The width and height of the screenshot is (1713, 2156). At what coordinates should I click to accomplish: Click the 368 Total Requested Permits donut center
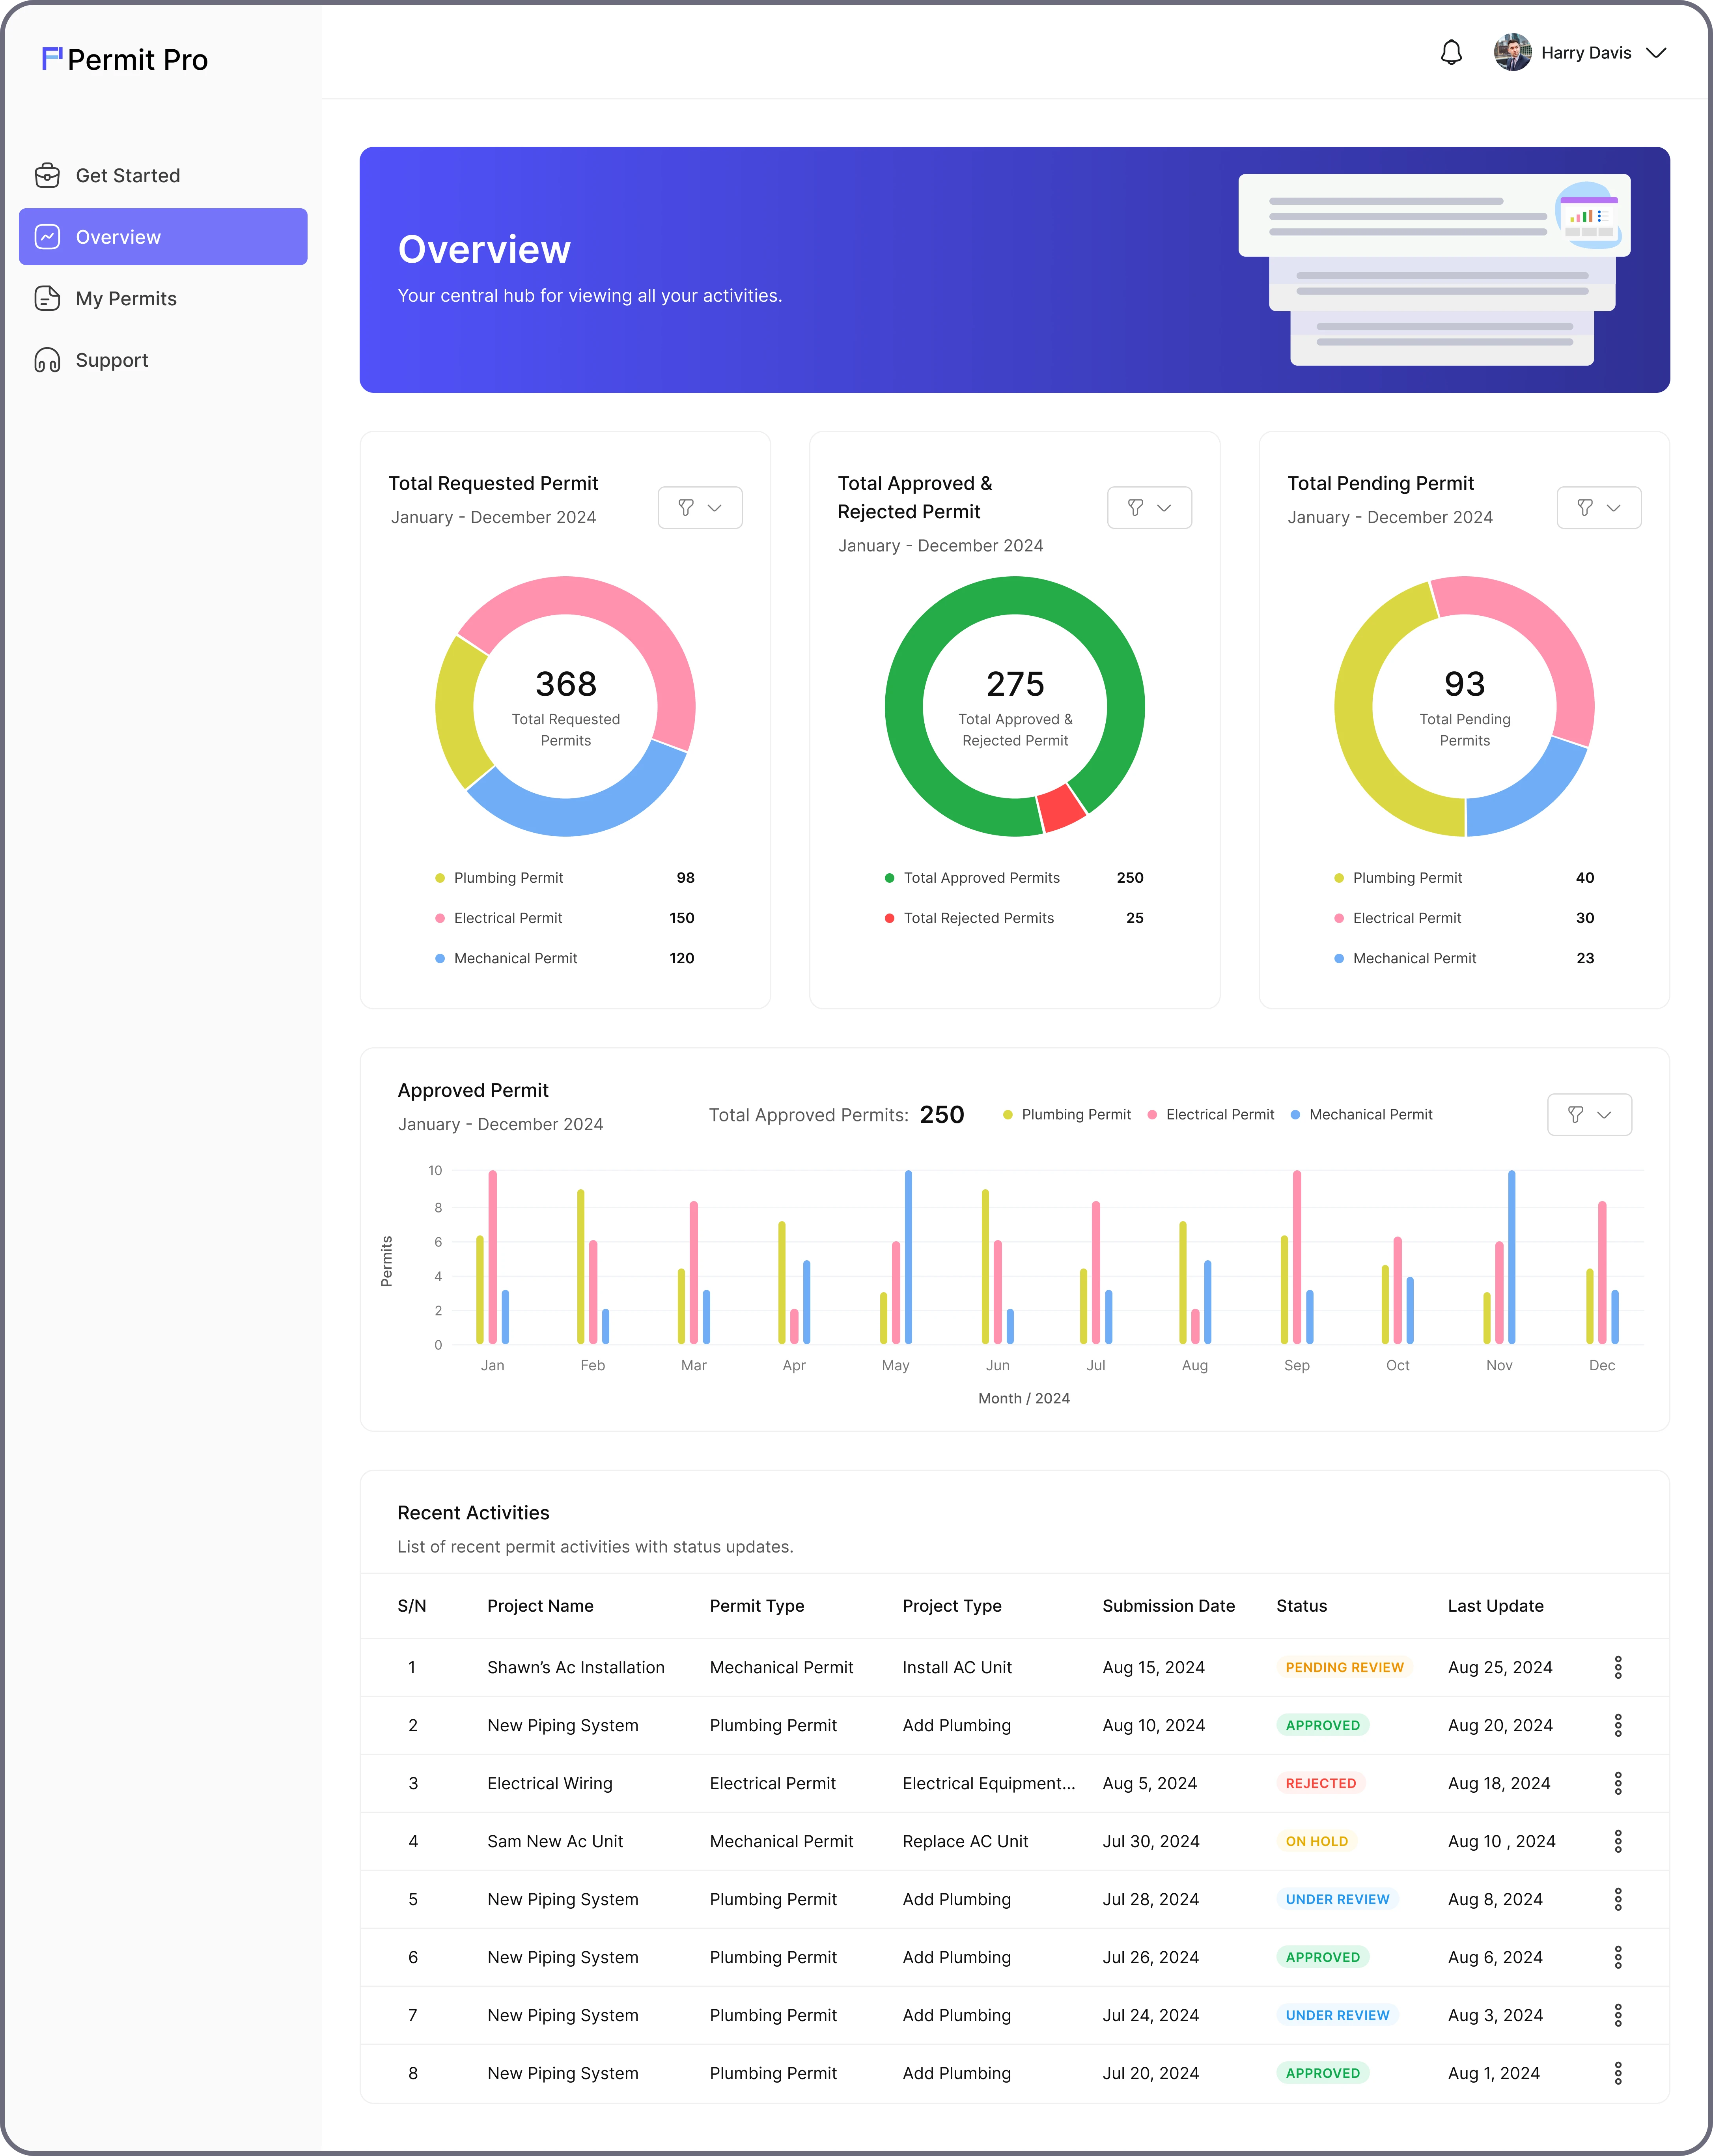566,706
